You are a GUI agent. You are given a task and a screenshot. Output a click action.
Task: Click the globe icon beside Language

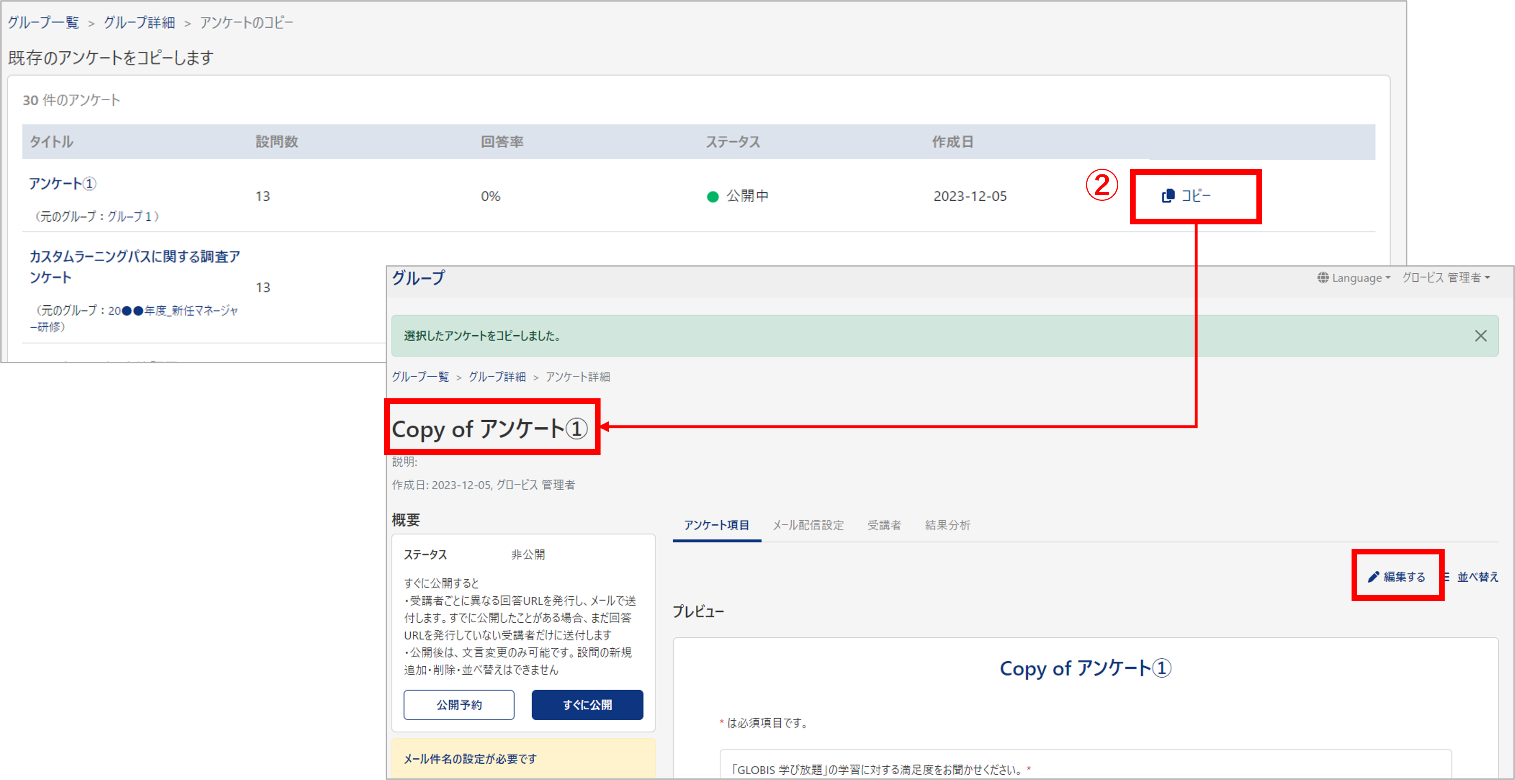1323,278
